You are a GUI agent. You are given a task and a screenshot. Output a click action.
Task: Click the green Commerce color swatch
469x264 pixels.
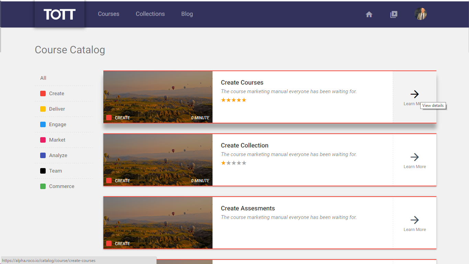click(43, 186)
